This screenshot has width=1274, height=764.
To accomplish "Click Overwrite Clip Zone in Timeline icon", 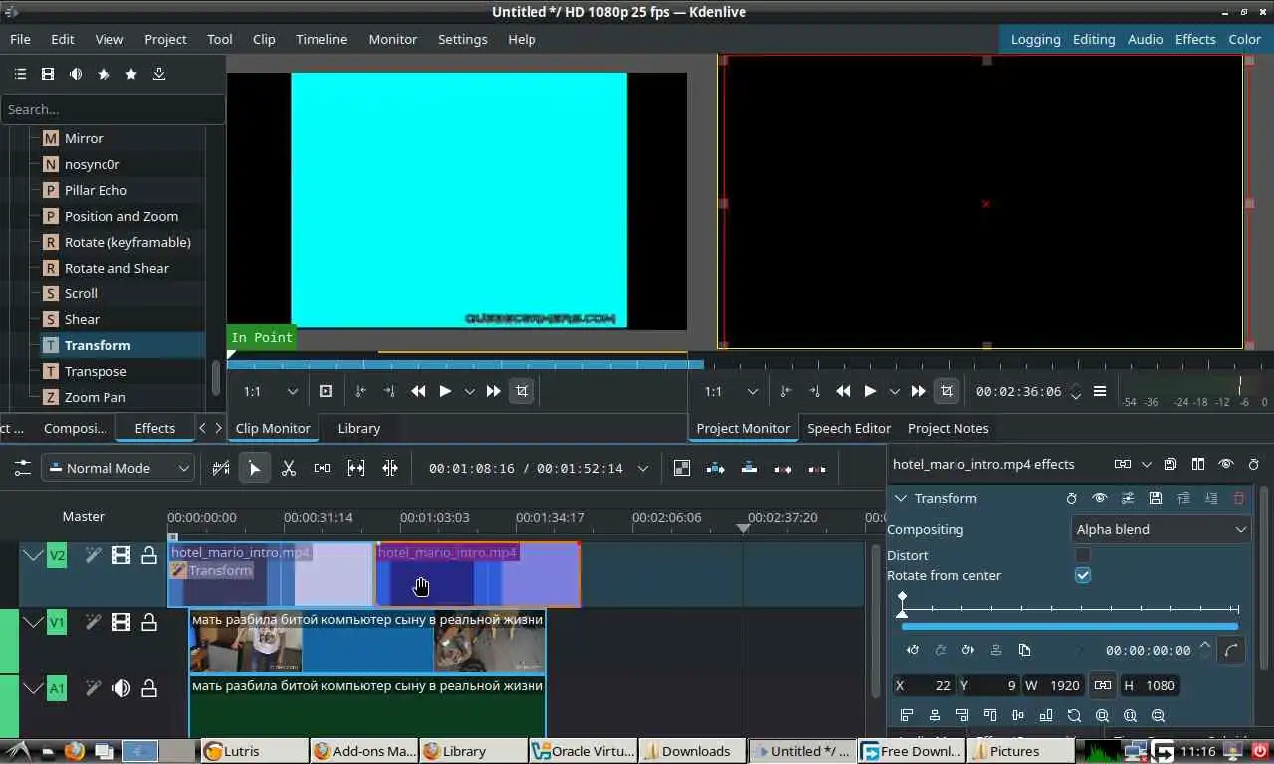I will click(x=749, y=468).
